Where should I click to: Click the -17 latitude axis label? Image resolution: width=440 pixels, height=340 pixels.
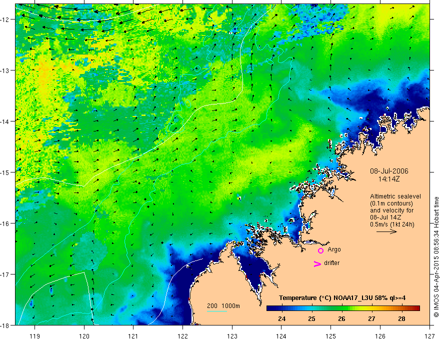[5, 274]
